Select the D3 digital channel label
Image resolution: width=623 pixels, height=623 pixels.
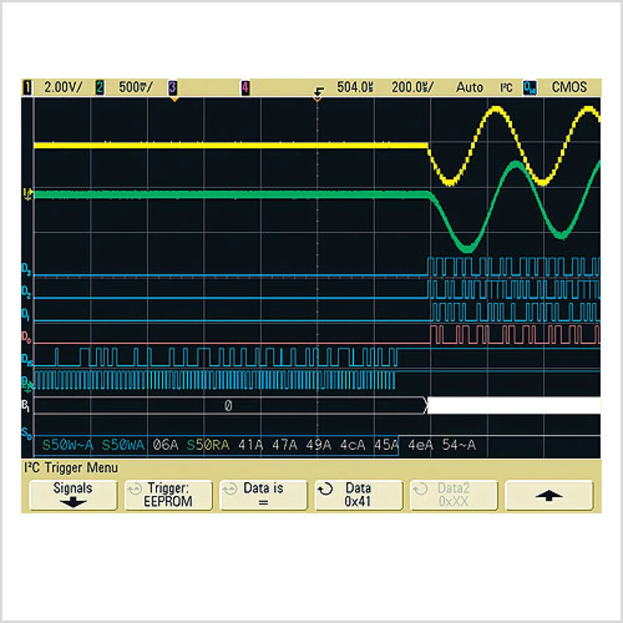click(26, 269)
